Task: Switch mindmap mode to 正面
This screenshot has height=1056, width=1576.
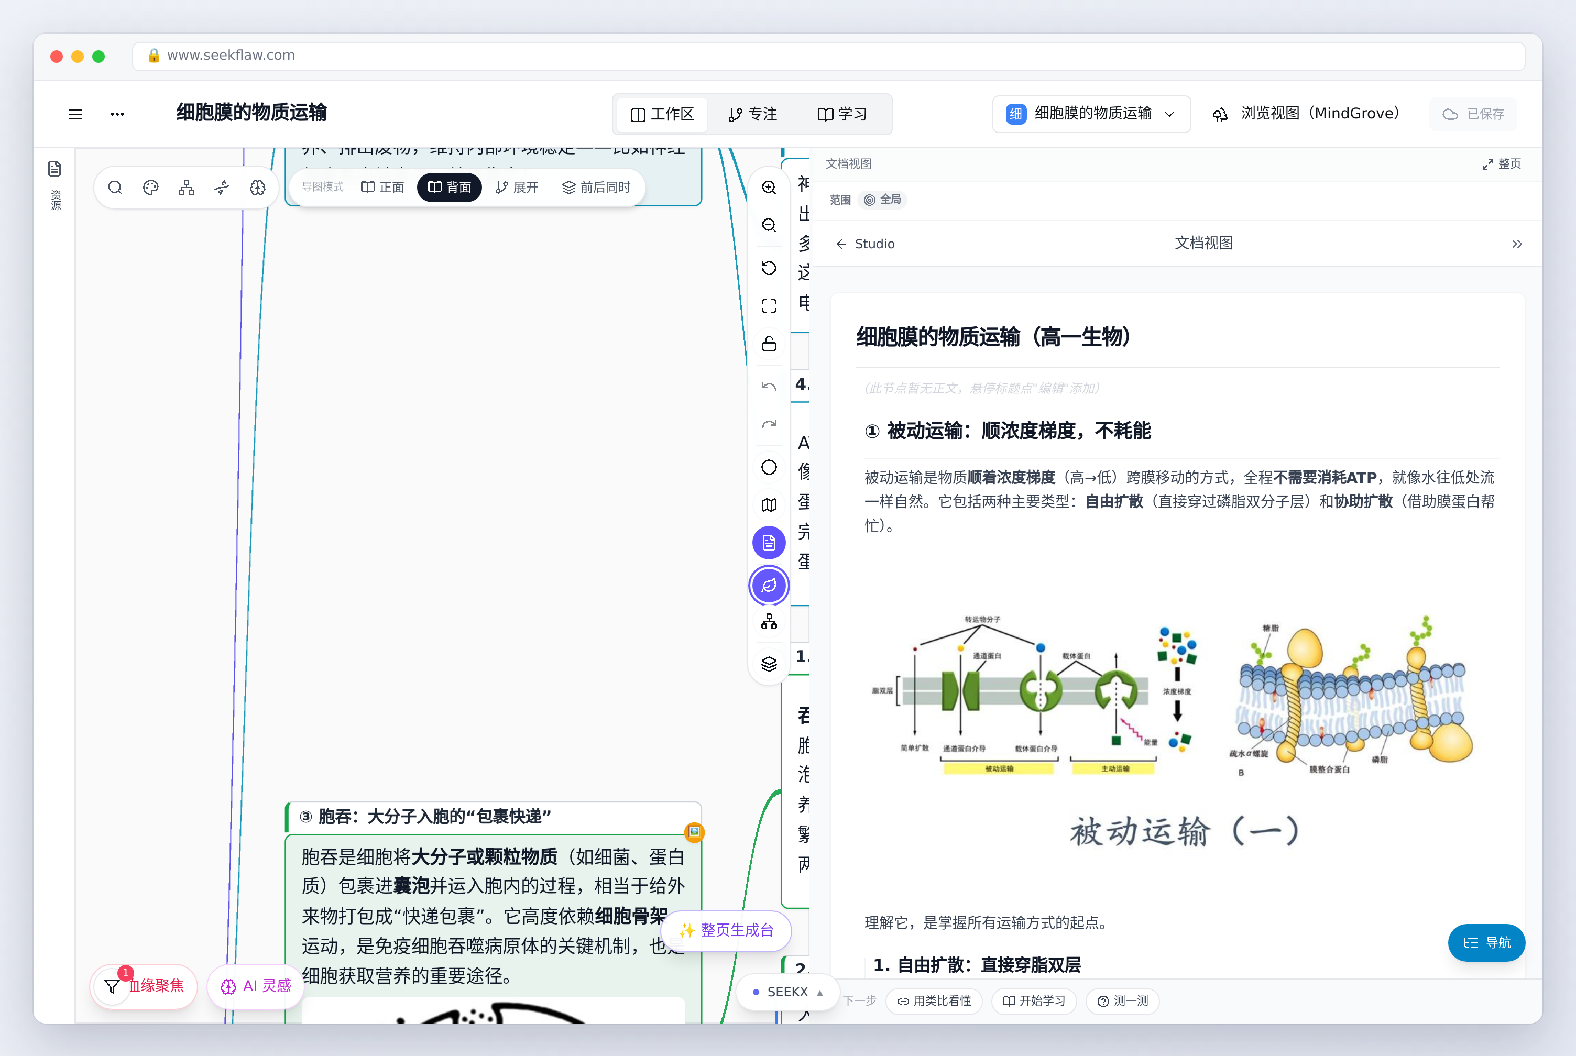Action: 382,187
